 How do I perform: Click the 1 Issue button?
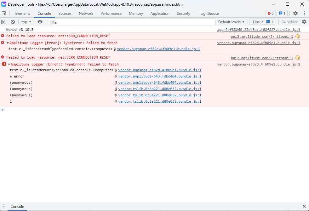tap(262, 22)
